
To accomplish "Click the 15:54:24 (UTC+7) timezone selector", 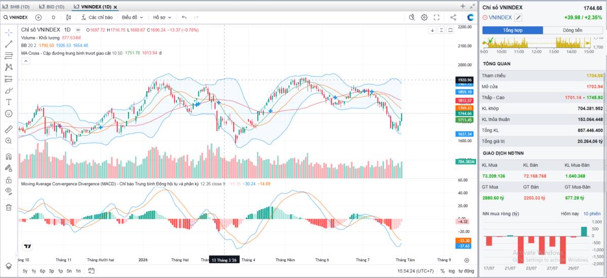I will (415, 271).
